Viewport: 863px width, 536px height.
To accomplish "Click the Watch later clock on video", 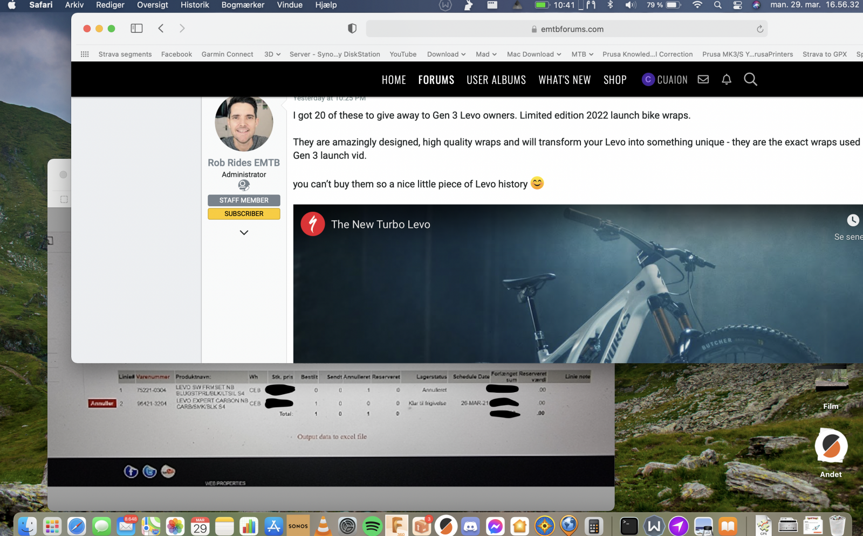I will (x=853, y=220).
